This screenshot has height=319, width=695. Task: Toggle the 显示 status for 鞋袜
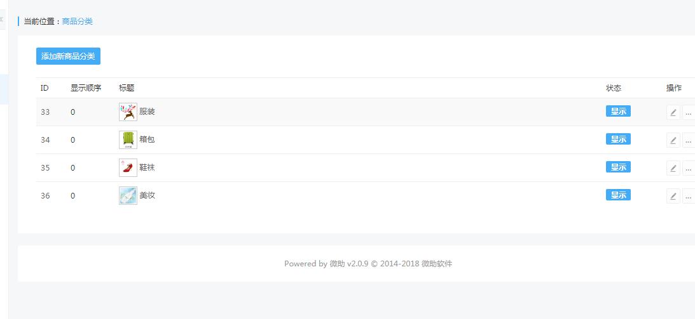618,167
